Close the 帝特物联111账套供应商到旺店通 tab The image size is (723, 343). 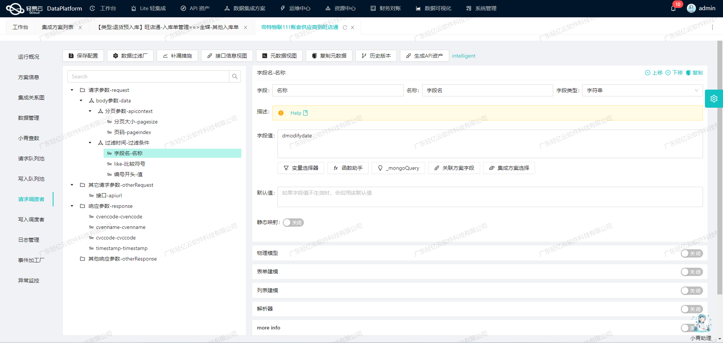[x=352, y=27]
